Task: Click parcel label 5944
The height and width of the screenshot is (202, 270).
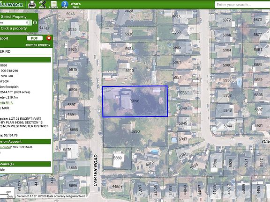Action: [228, 126]
